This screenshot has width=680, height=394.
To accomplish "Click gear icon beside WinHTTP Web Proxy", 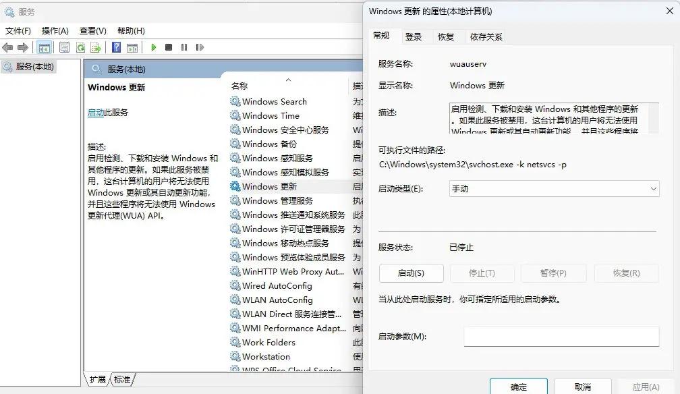I will click(x=235, y=271).
